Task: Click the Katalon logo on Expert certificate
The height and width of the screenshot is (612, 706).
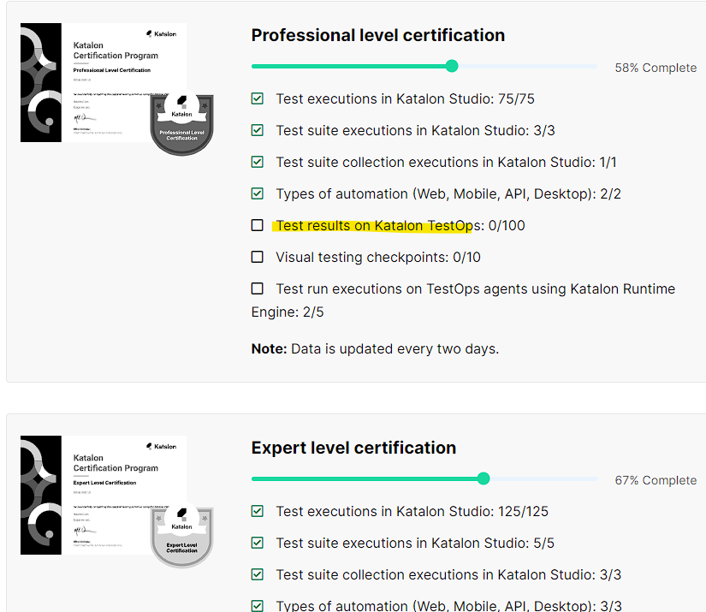Action: point(161,446)
